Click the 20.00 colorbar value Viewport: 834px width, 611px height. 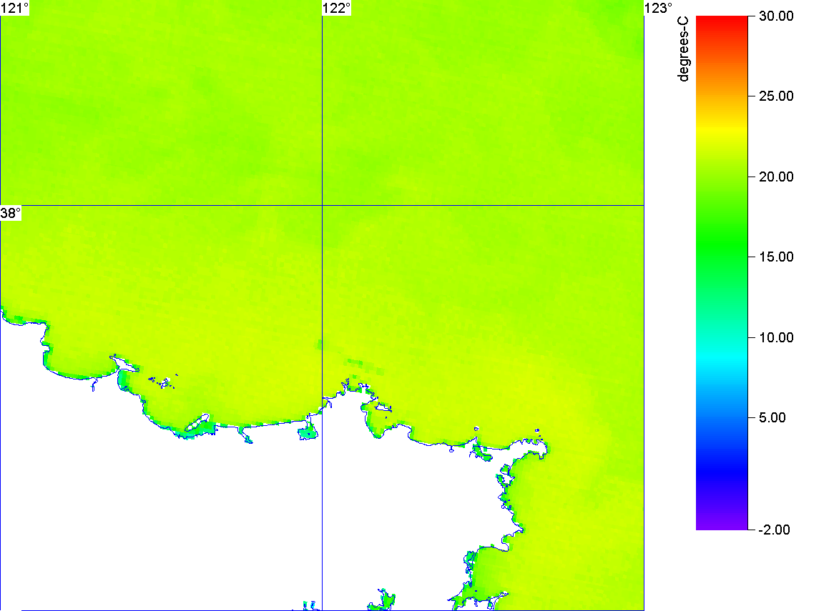pos(776,177)
